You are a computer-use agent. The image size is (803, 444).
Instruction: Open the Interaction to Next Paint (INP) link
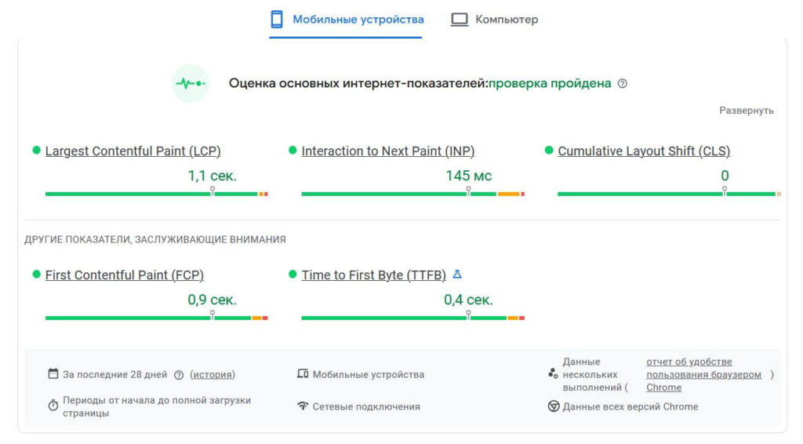[x=387, y=151]
